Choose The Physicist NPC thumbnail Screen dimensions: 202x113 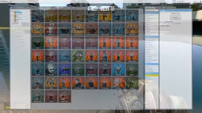pyautogui.click(x=119, y=83)
